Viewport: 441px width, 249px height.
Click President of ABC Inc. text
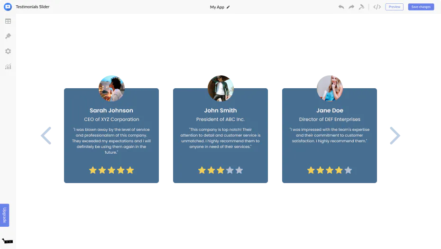click(220, 120)
